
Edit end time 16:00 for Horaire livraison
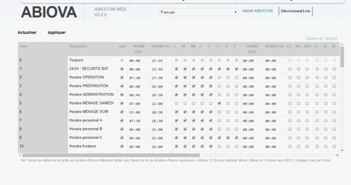[x=161, y=147]
